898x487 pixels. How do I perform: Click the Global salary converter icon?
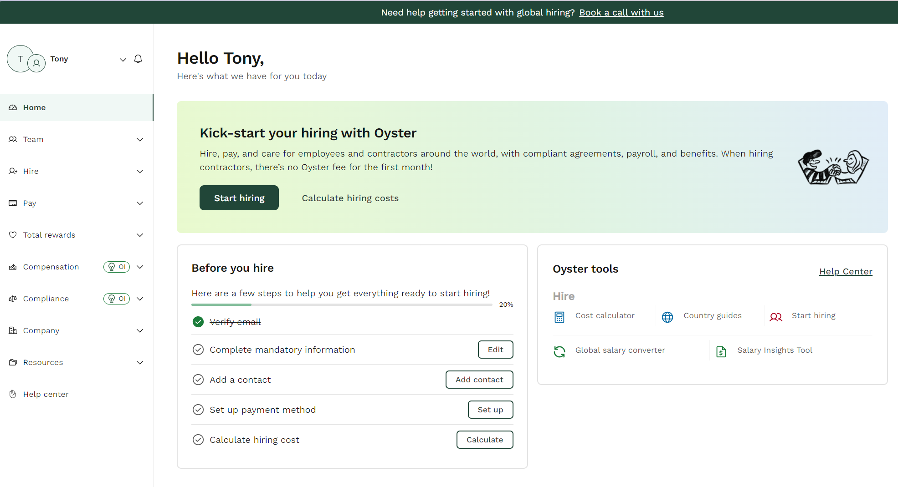tap(559, 351)
